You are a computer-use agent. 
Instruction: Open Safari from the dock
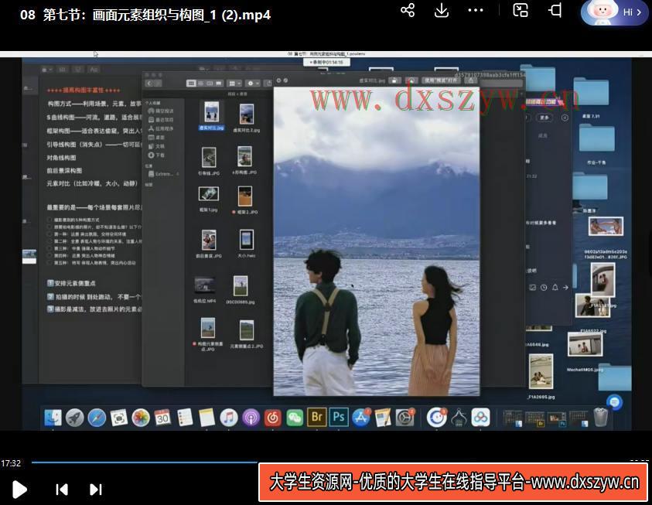click(x=97, y=418)
